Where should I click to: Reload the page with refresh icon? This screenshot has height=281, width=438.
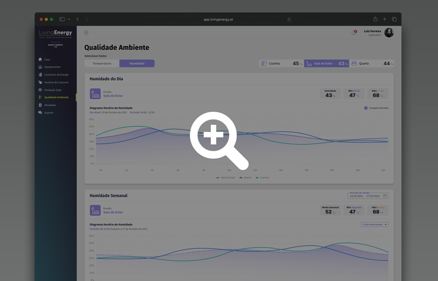tap(289, 19)
